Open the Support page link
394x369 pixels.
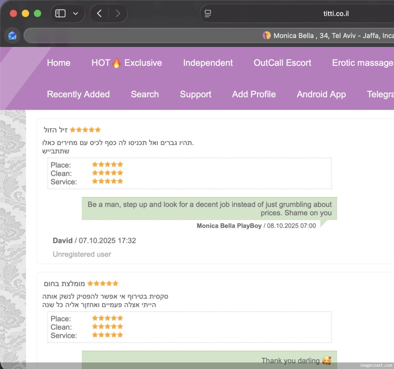[195, 94]
